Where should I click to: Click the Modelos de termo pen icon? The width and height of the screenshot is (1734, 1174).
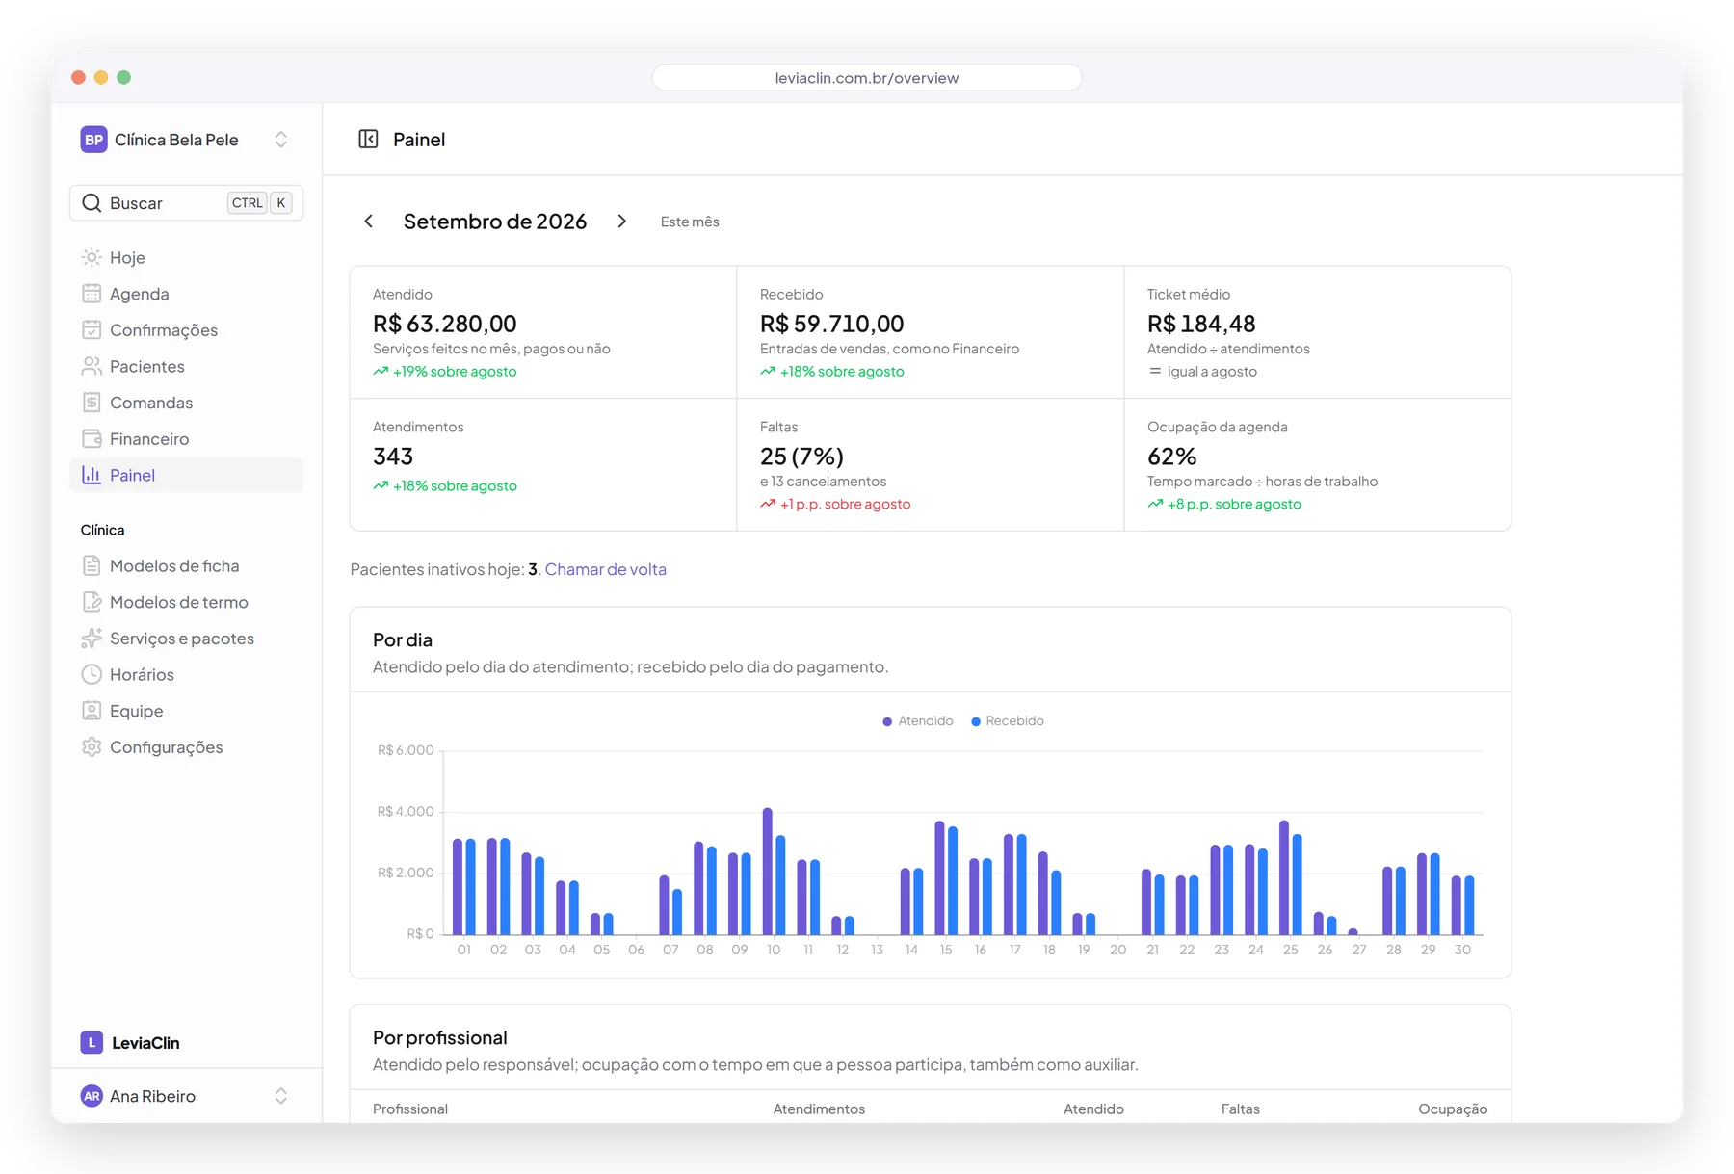click(x=92, y=602)
